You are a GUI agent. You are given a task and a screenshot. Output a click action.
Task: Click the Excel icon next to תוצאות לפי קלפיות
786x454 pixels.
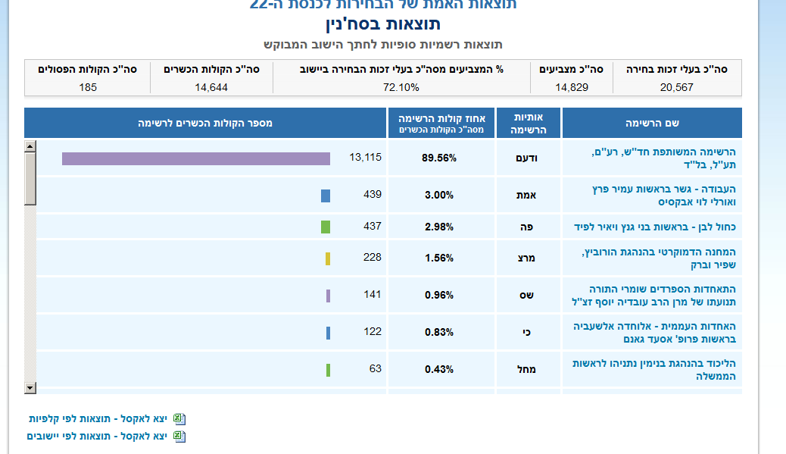point(179,419)
